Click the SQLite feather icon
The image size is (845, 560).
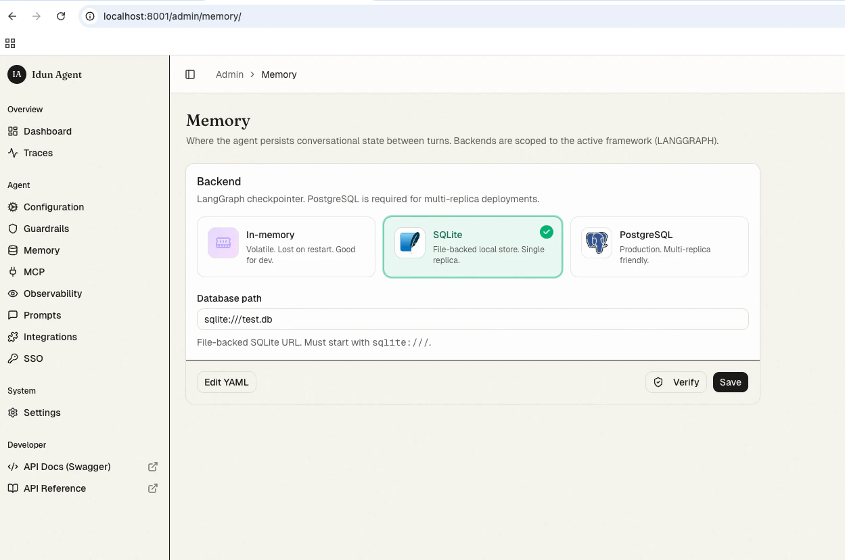click(410, 243)
